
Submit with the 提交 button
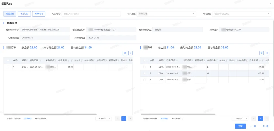(241, 126)
